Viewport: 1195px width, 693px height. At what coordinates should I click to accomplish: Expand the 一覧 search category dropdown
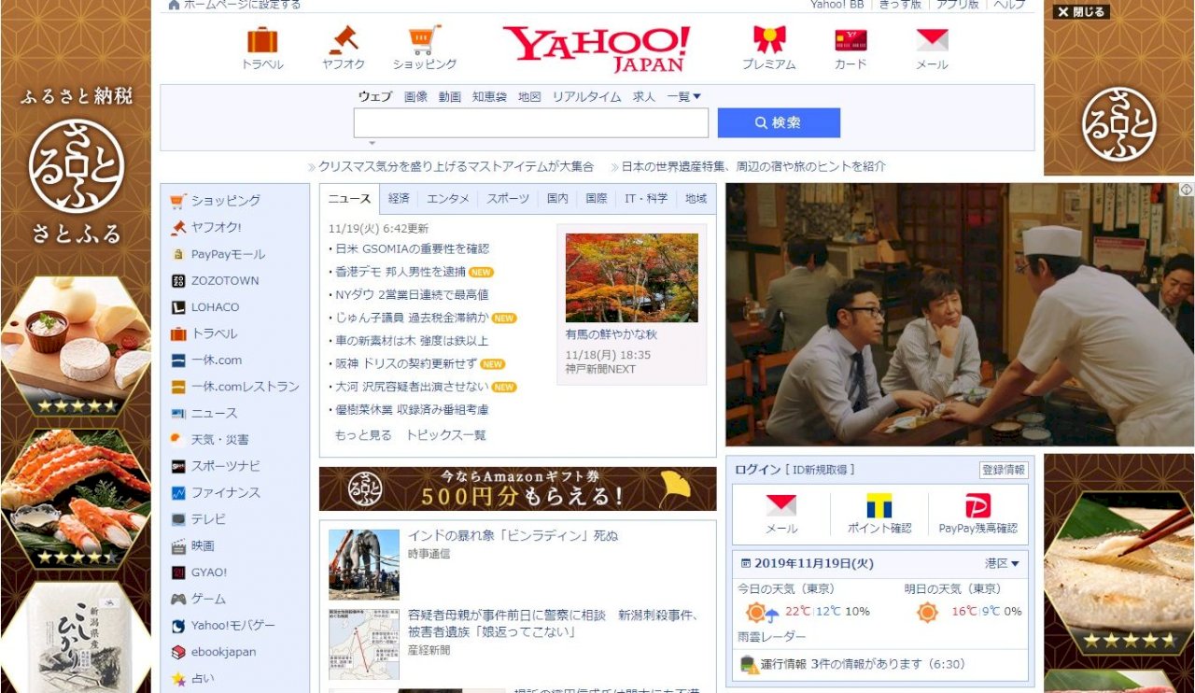[683, 96]
